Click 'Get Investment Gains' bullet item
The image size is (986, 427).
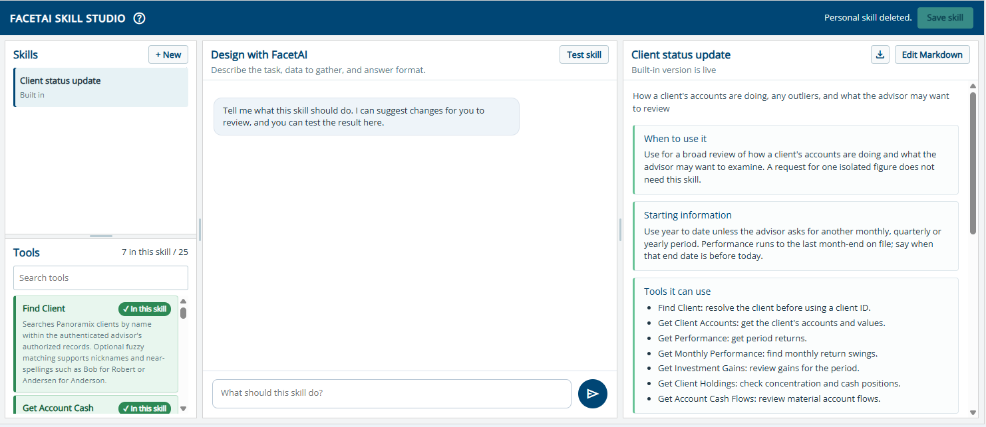coord(758,369)
